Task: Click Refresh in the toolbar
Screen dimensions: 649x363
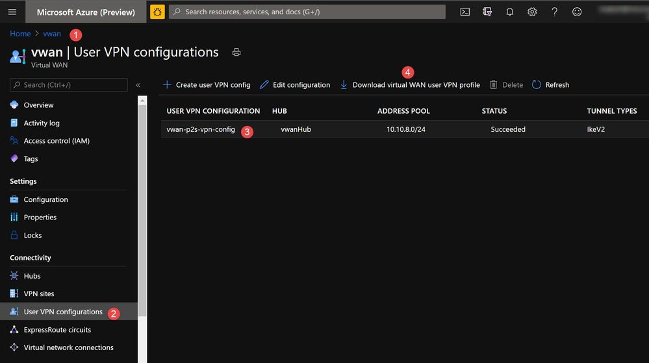Action: [550, 85]
